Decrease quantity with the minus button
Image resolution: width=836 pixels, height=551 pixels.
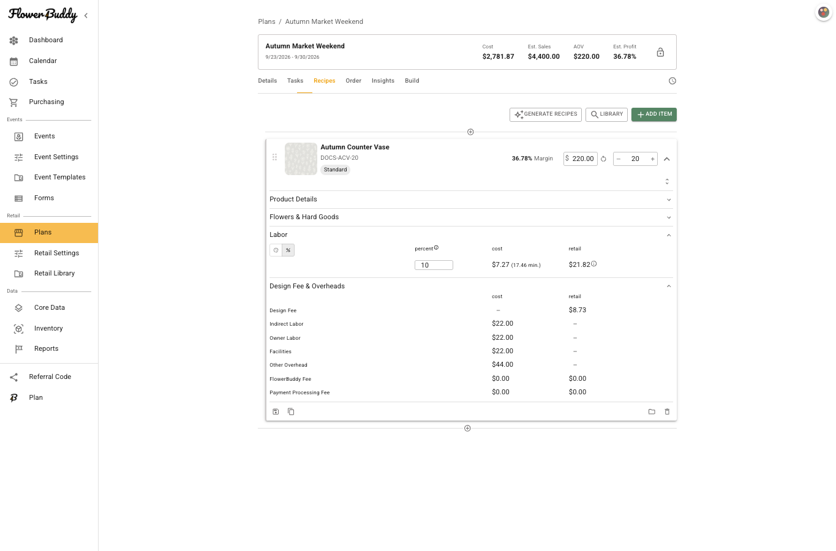pos(619,159)
